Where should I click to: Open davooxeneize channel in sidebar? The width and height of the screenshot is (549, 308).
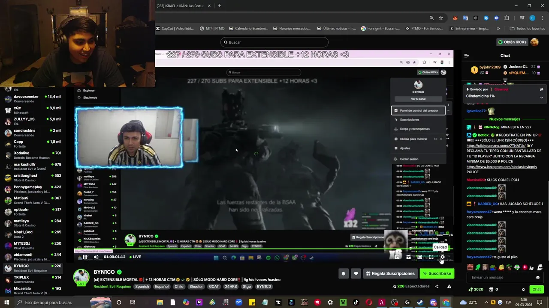click(33, 99)
